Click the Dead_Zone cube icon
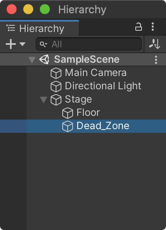Viewport: 166px width, 230px height. point(68,126)
